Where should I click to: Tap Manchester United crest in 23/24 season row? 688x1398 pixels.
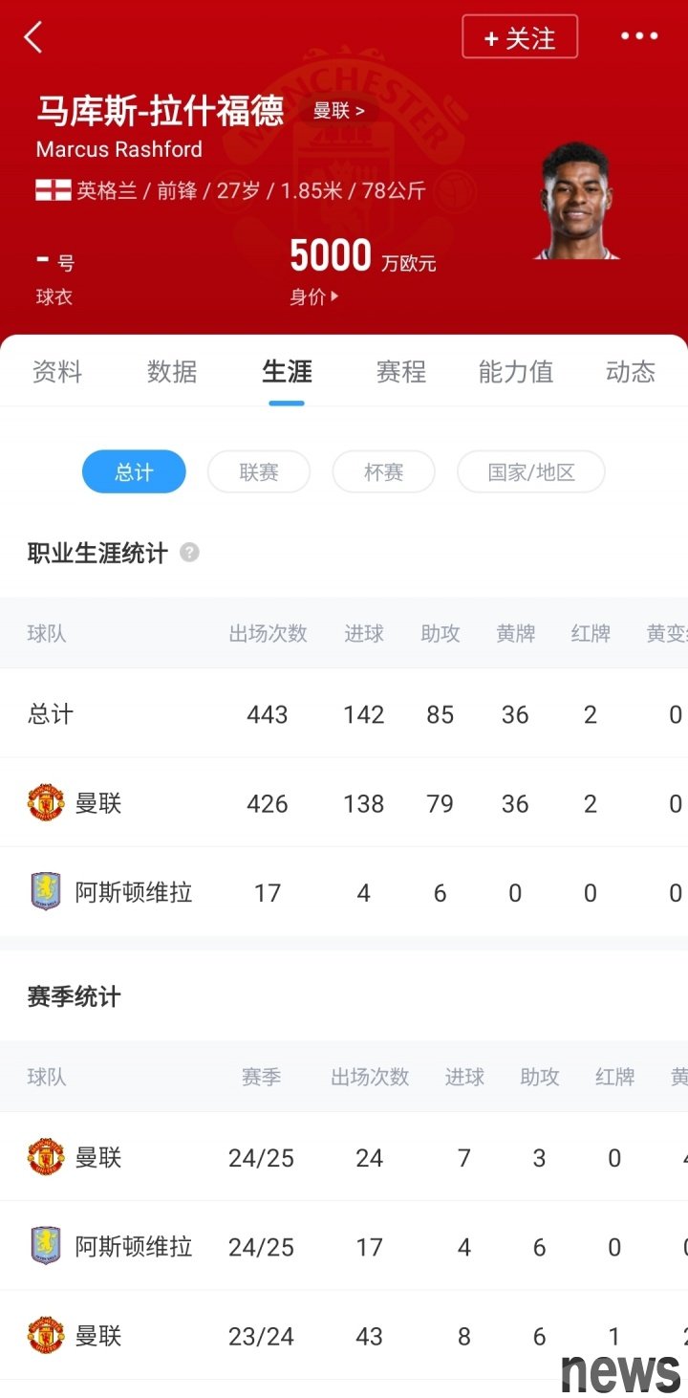(46, 1336)
